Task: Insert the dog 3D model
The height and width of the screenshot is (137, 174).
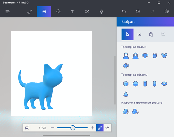Action: (145, 55)
